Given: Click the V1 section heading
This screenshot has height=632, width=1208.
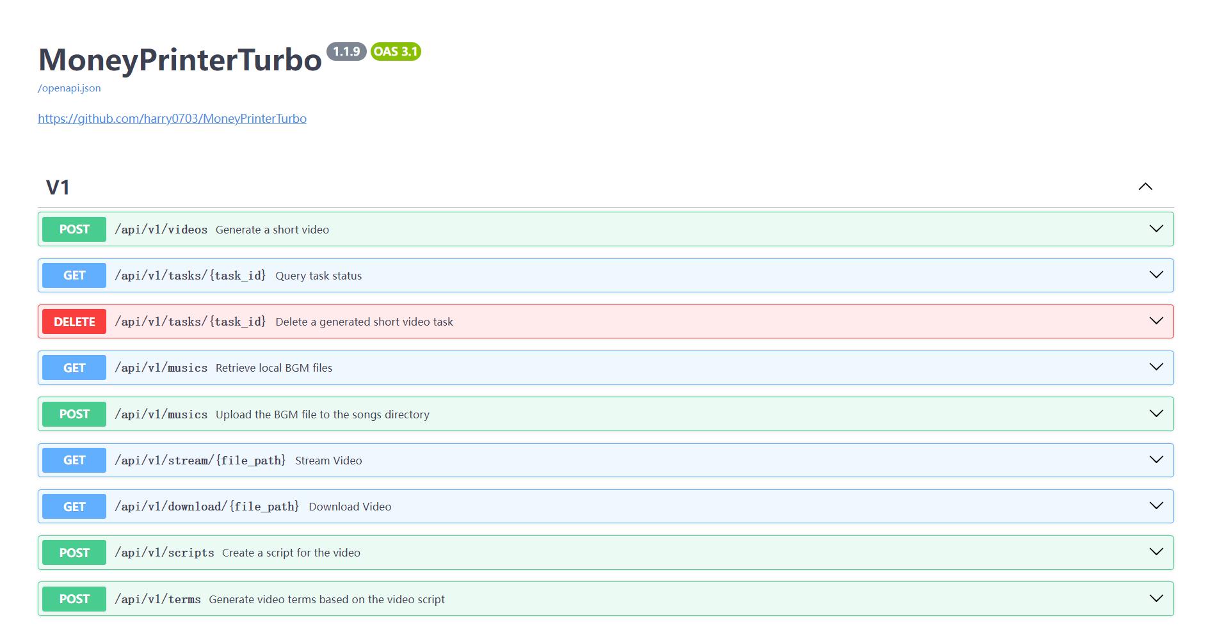Looking at the screenshot, I should click(58, 187).
